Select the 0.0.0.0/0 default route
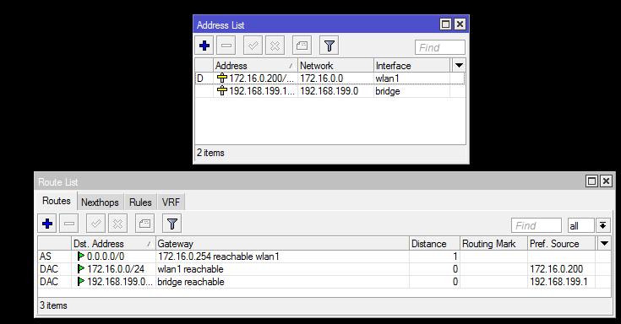621x324 pixels. tap(324, 256)
